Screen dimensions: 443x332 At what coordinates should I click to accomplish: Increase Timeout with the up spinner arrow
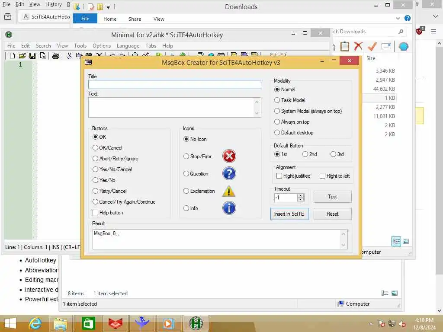[301, 196]
